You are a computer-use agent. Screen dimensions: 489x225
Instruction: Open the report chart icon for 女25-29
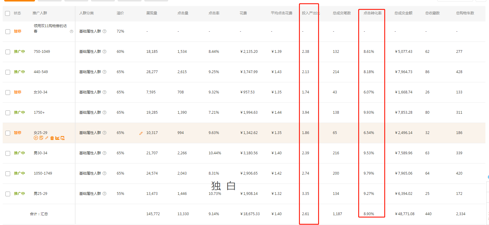63,138
